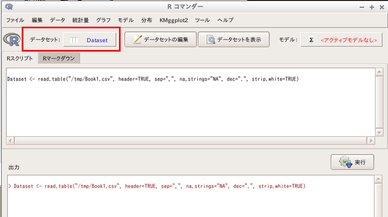
Task: Click the table grid icon beside Dataset
Action: click(74, 40)
